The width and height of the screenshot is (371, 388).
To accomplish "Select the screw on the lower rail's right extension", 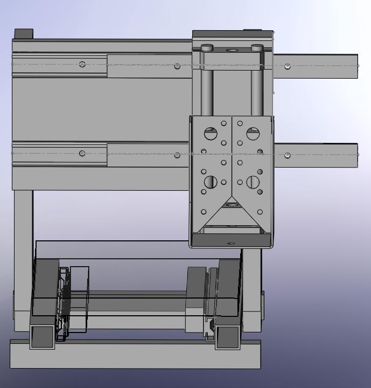I will [x=287, y=155].
